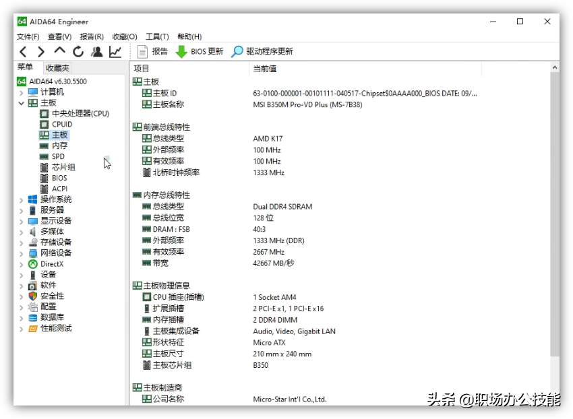Click the 当前值 column header

(x=365, y=69)
